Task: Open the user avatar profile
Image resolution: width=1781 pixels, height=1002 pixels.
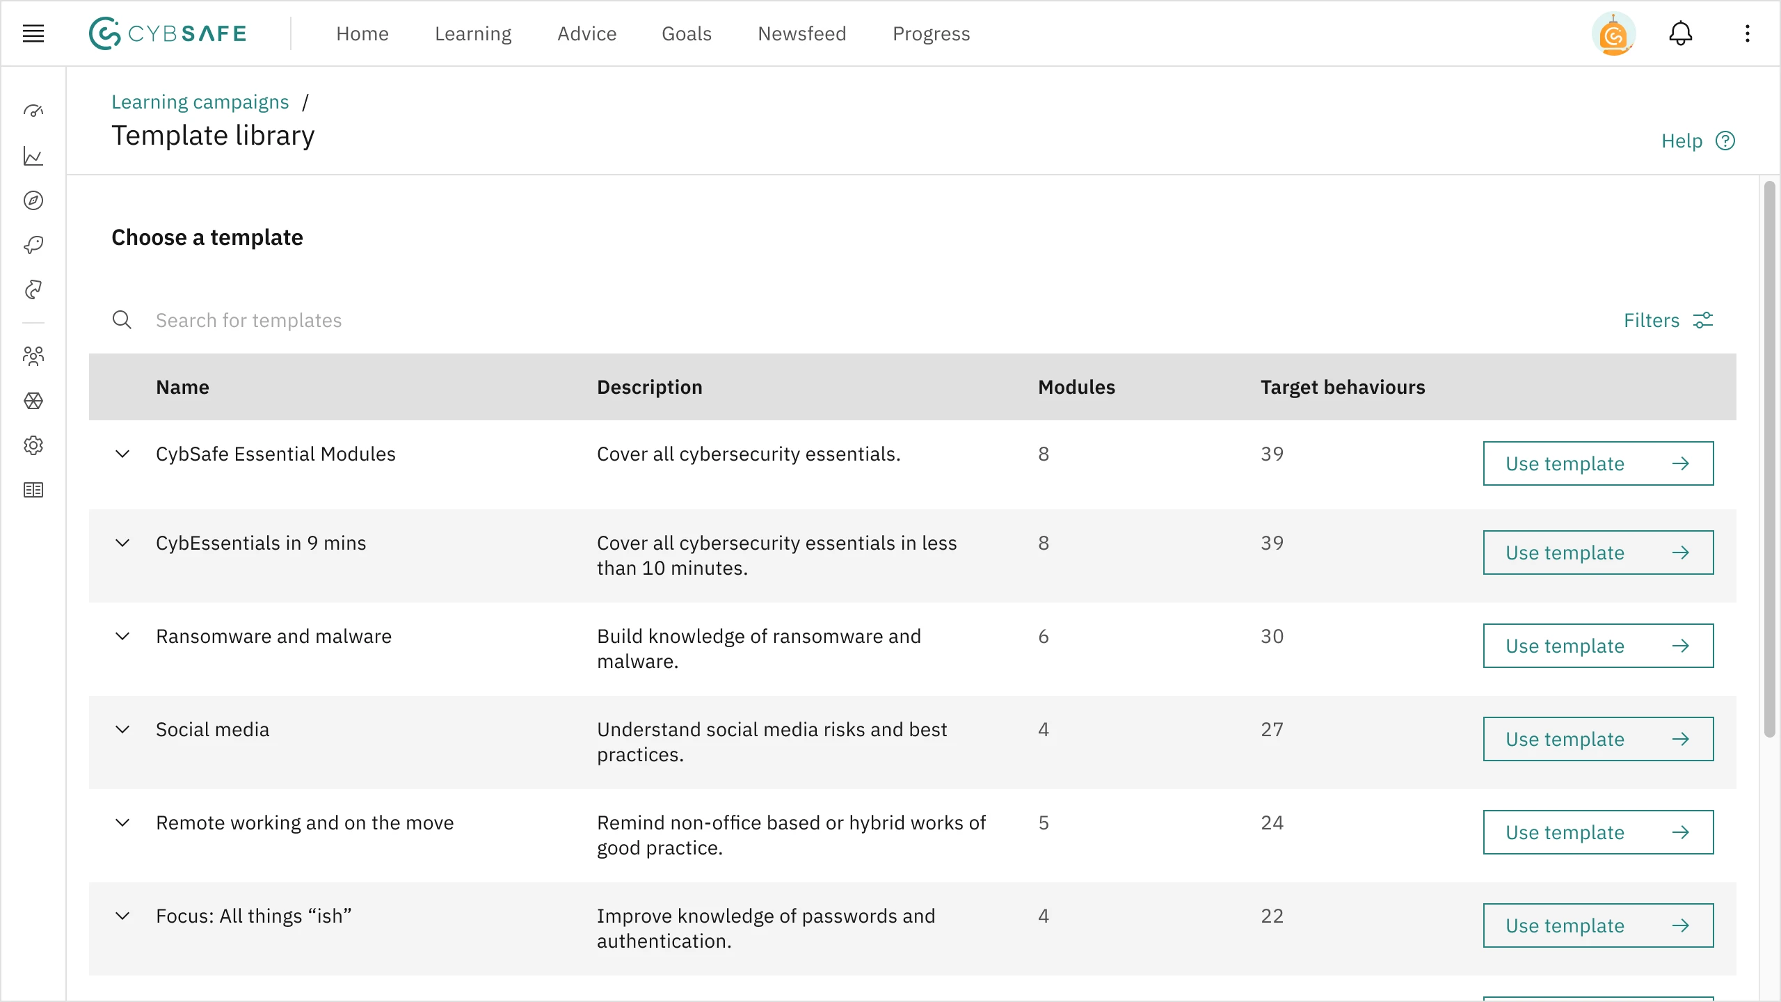Action: [1613, 33]
